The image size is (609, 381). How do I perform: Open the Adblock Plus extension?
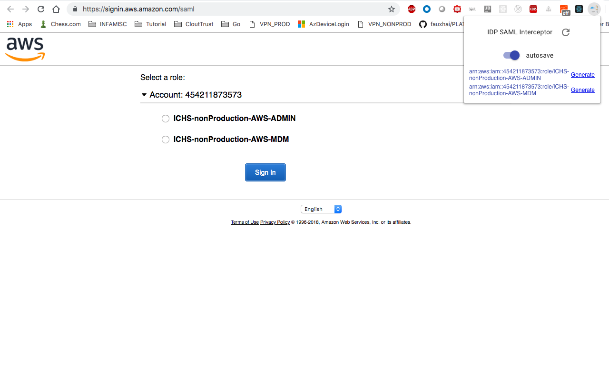tap(411, 9)
